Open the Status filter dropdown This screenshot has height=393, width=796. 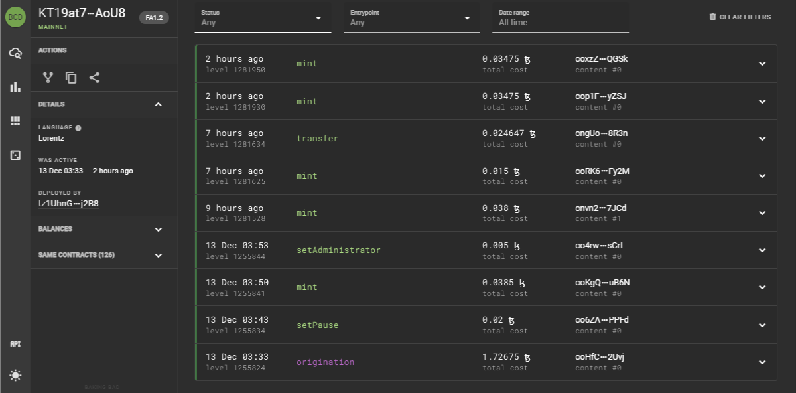(263, 18)
